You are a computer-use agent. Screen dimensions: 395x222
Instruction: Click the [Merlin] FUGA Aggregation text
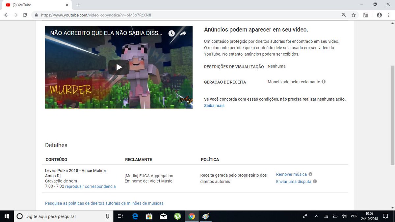tap(149, 176)
